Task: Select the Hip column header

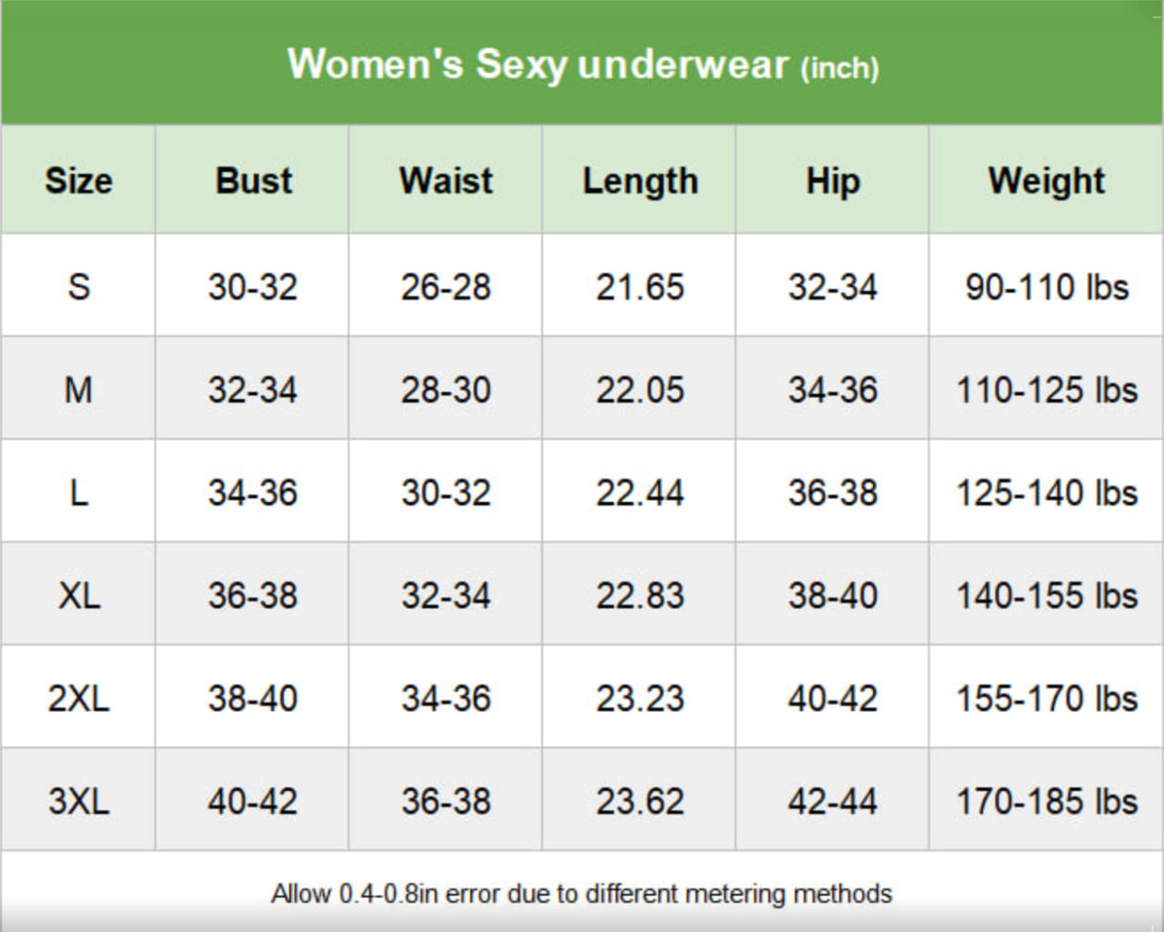Action: point(832,180)
